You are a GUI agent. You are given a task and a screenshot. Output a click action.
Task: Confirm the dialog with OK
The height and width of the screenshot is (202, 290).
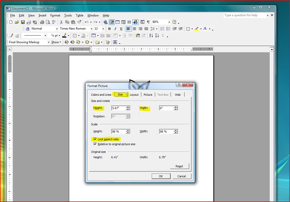161,176
